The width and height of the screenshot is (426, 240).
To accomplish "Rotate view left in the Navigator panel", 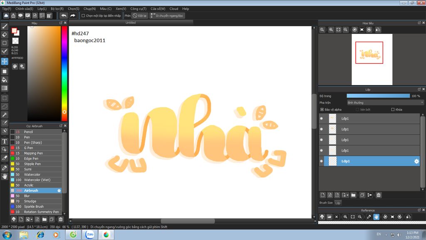I will (x=354, y=30).
